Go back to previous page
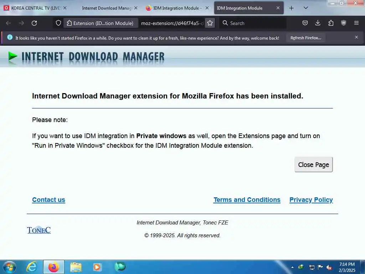 coord(9,23)
